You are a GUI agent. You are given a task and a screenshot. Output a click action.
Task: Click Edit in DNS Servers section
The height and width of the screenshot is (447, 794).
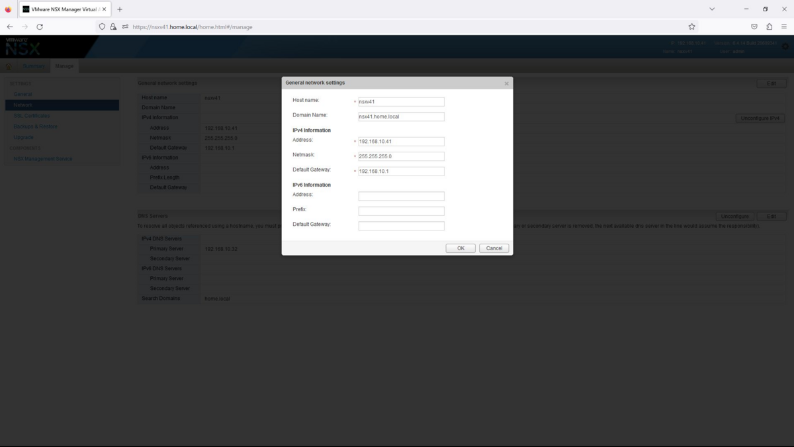click(x=772, y=217)
